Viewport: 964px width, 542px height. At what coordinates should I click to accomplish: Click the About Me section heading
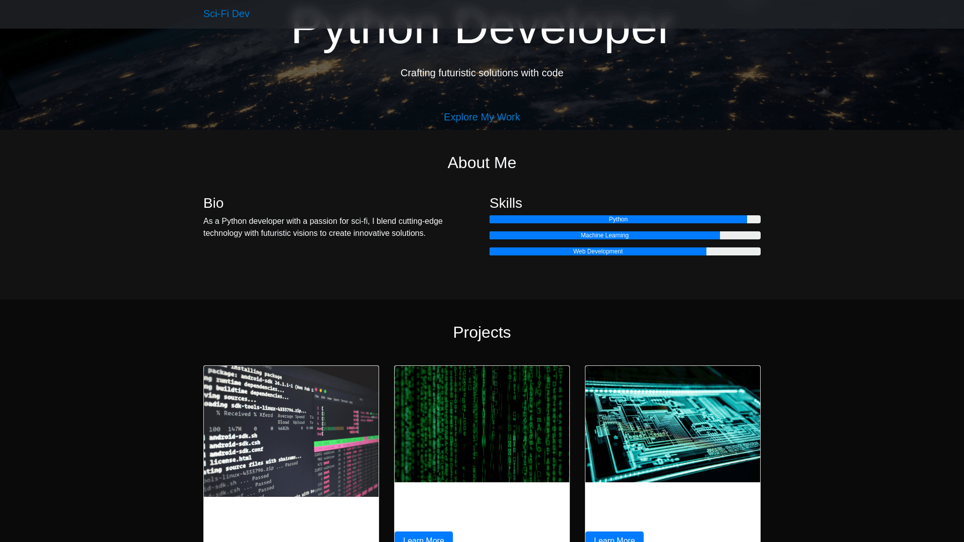pos(481,163)
